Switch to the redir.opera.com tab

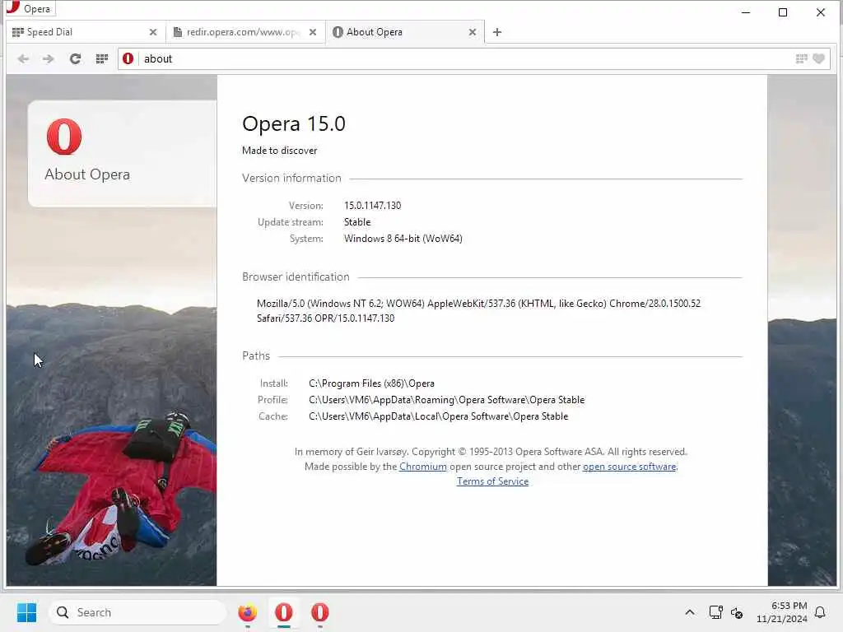[245, 32]
